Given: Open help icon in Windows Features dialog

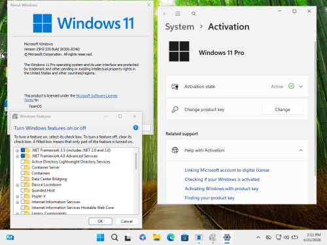Looking at the screenshot, I should pyautogui.click(x=135, y=127).
